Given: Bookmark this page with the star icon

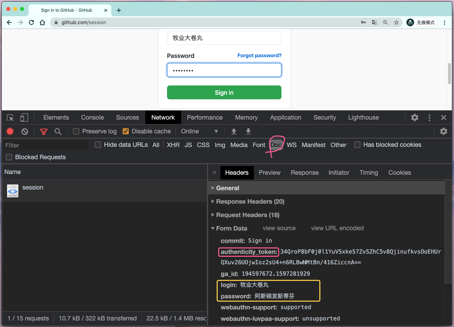Looking at the screenshot, I should click(x=396, y=22).
